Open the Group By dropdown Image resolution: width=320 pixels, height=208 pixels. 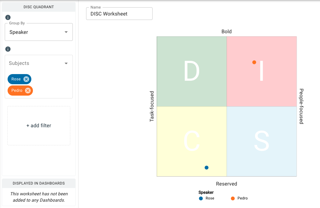point(39,32)
